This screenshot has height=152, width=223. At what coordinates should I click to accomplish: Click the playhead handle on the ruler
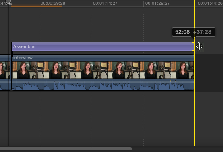pos(8,2)
